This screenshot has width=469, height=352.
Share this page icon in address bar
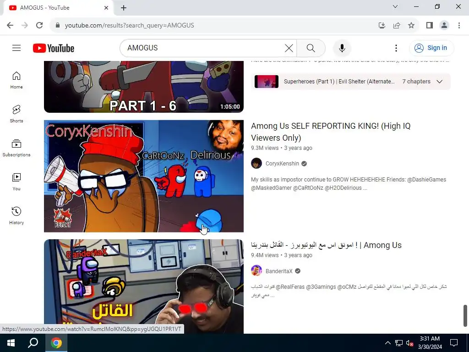coord(397,25)
